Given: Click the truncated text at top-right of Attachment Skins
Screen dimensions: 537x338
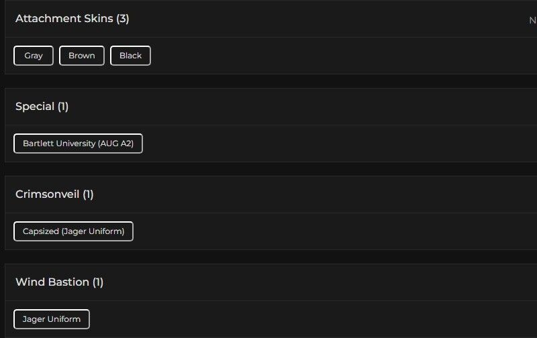Looking at the screenshot, I should [532, 20].
